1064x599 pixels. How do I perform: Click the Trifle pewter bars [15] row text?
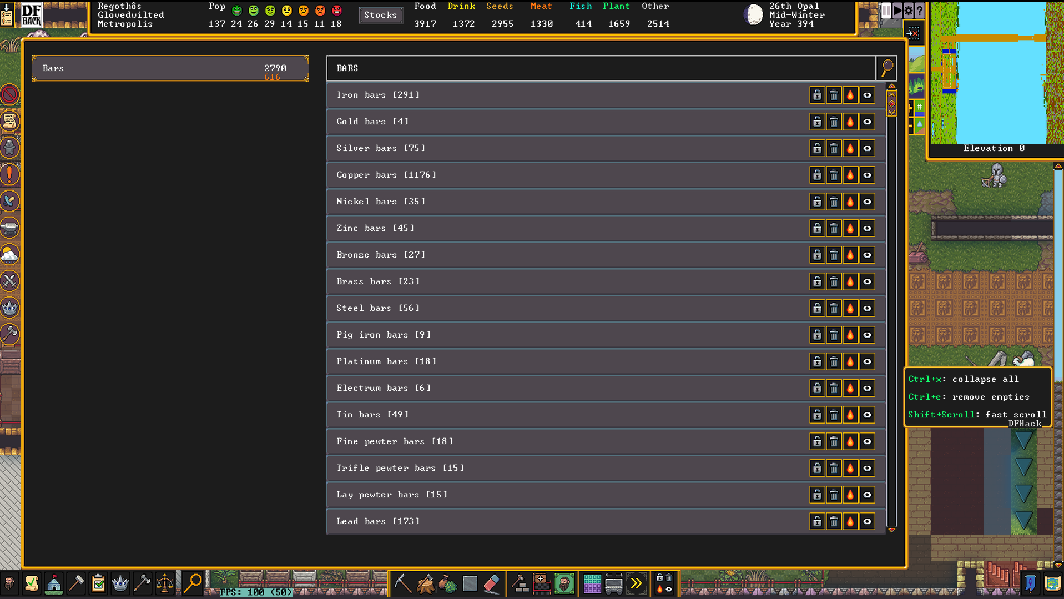pyautogui.click(x=400, y=468)
